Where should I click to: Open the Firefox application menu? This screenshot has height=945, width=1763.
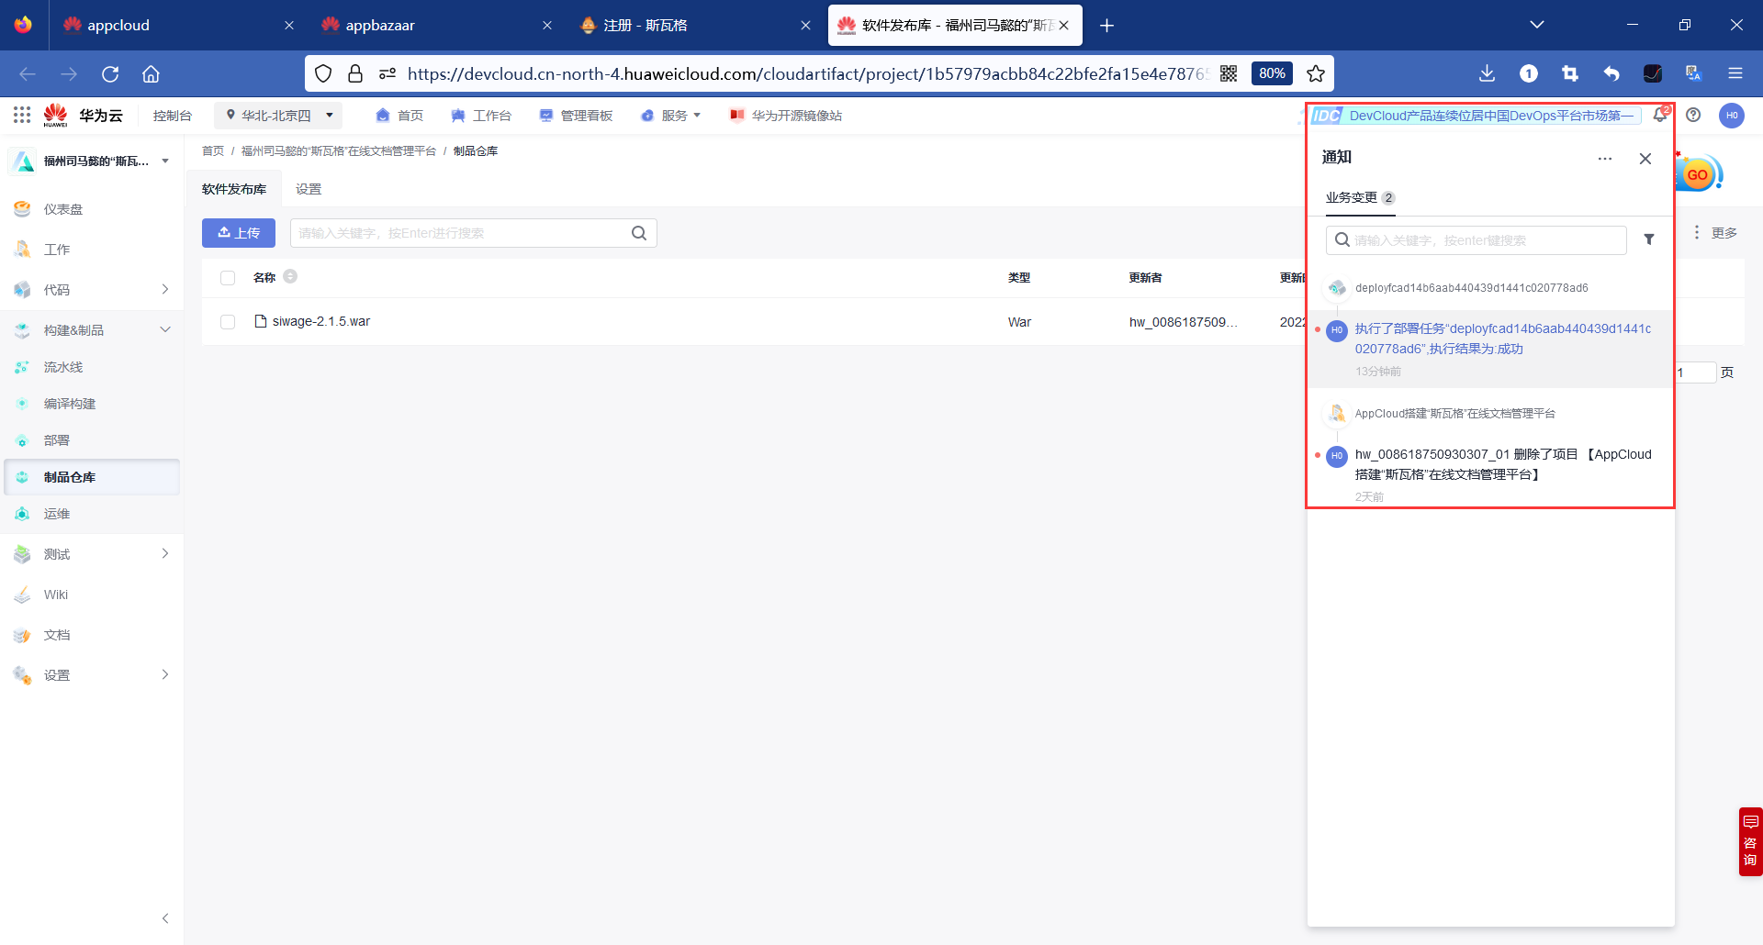point(1735,73)
